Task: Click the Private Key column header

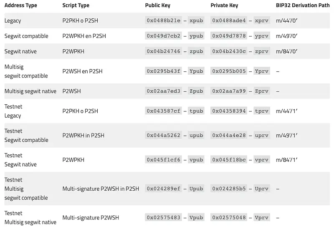Action: (x=224, y=5)
